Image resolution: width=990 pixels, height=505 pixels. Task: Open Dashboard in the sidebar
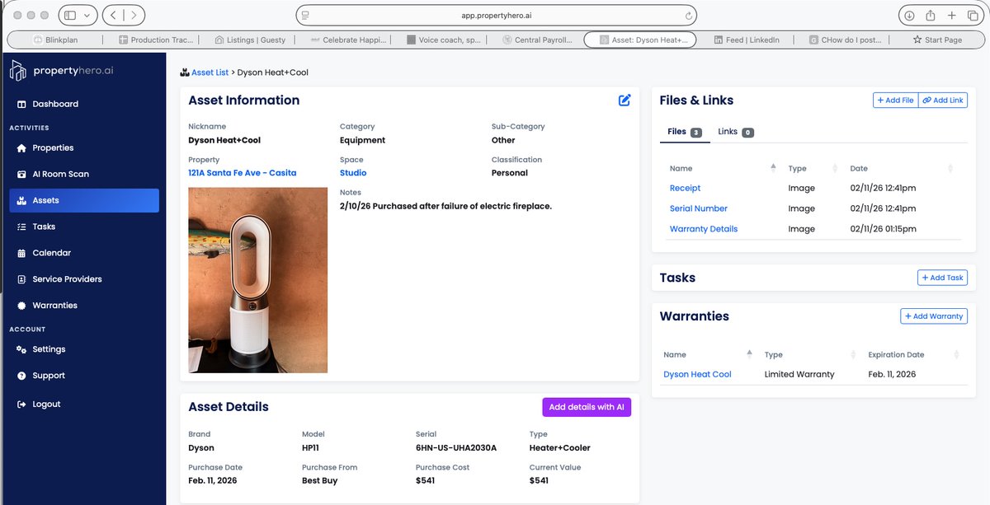click(x=55, y=104)
